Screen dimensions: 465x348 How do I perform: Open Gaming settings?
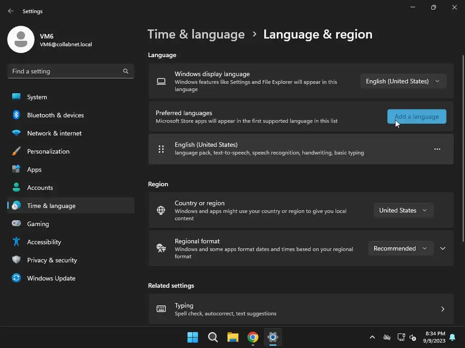coord(71,223)
